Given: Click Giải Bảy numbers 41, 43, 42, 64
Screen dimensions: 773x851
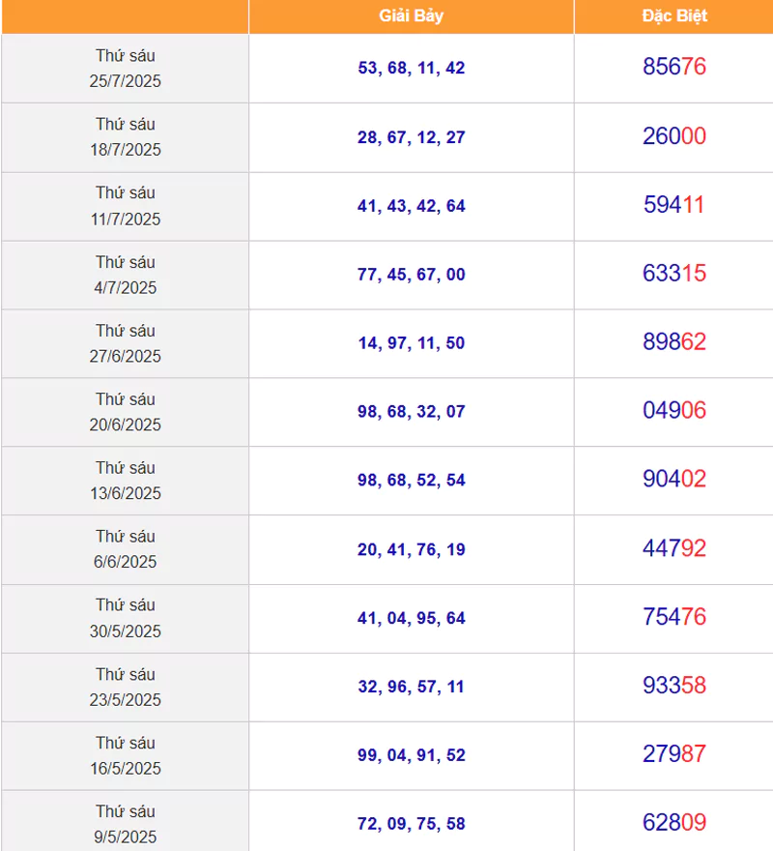Looking at the screenshot, I should [412, 206].
